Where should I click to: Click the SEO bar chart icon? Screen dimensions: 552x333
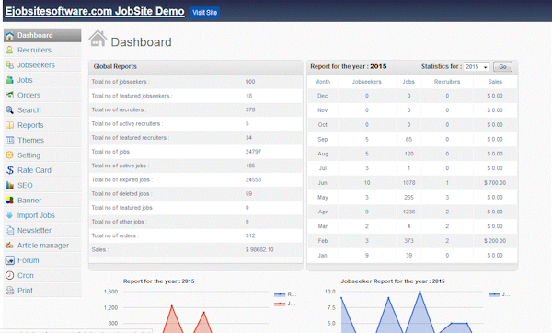pos(9,185)
